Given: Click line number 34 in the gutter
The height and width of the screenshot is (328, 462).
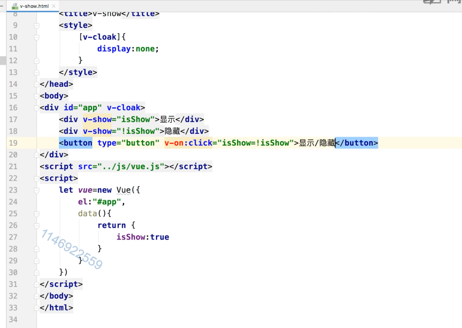Looking at the screenshot, I should point(13,320).
